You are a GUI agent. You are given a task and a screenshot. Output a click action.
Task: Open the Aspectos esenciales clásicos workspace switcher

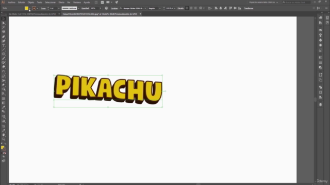coord(263,2)
